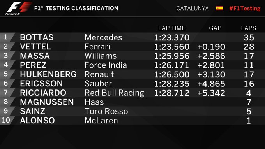265x149 pixels.
Task: Click the LAPS column header
Action: point(249,28)
